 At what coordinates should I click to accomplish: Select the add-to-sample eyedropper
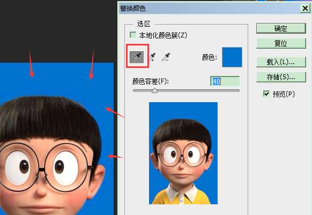(x=153, y=57)
